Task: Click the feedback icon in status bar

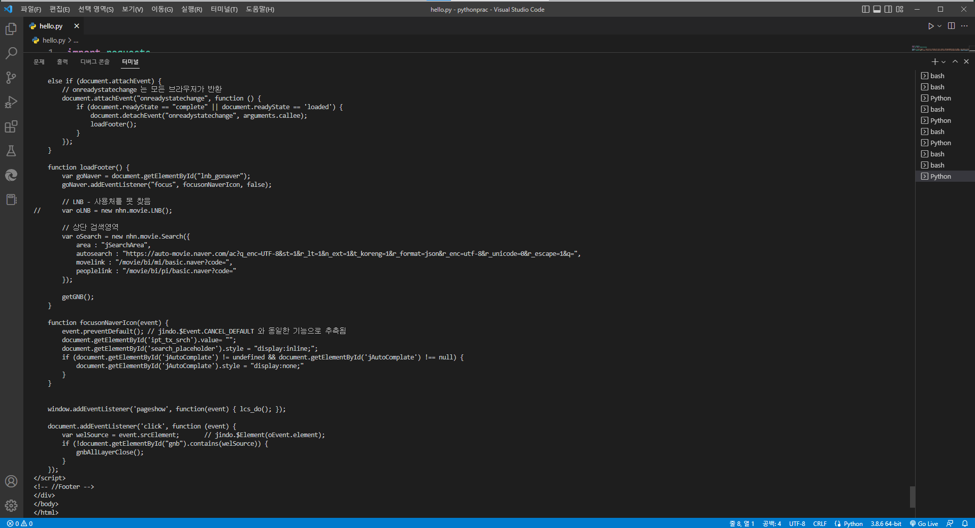Action: (950, 523)
